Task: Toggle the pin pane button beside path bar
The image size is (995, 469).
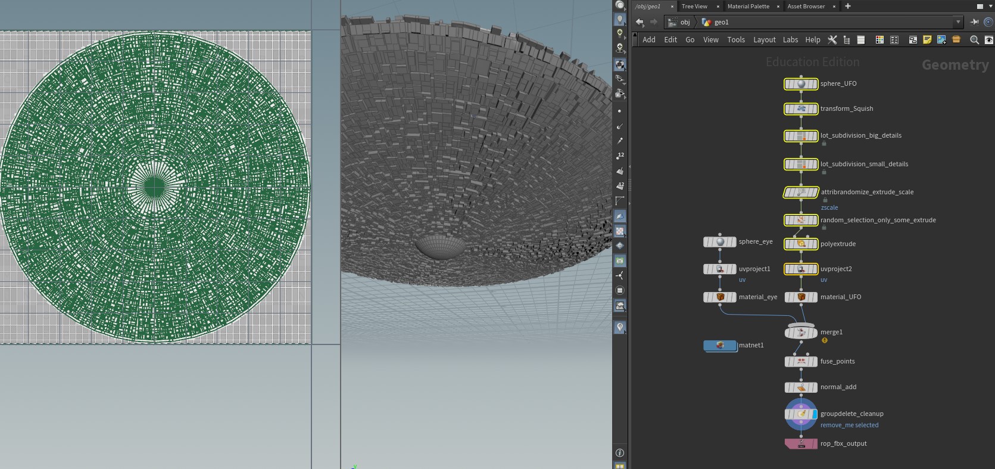Action: point(975,22)
